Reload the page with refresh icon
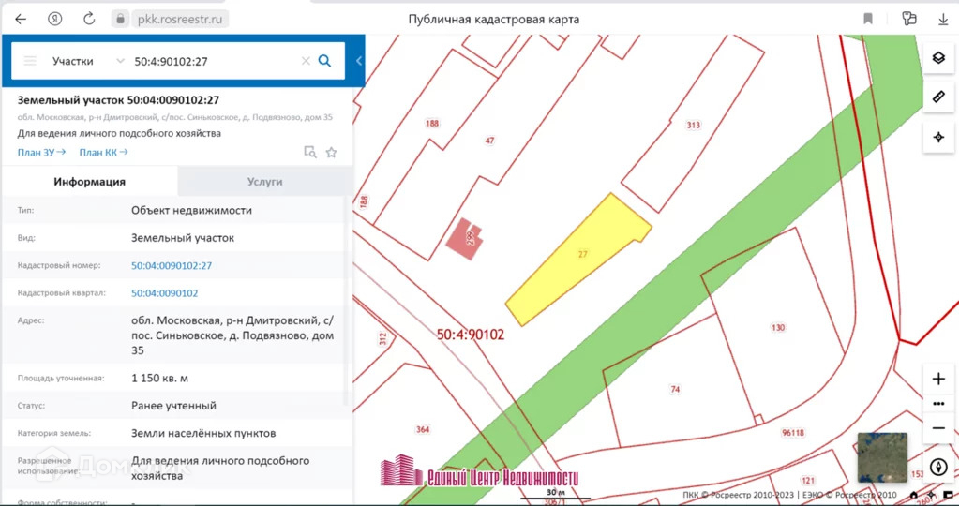The width and height of the screenshot is (959, 506). click(x=89, y=19)
